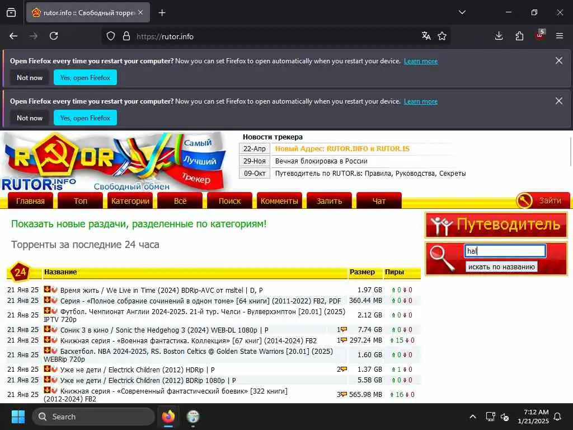Open Learn more link in first notification
The image size is (573, 430).
pos(421,61)
